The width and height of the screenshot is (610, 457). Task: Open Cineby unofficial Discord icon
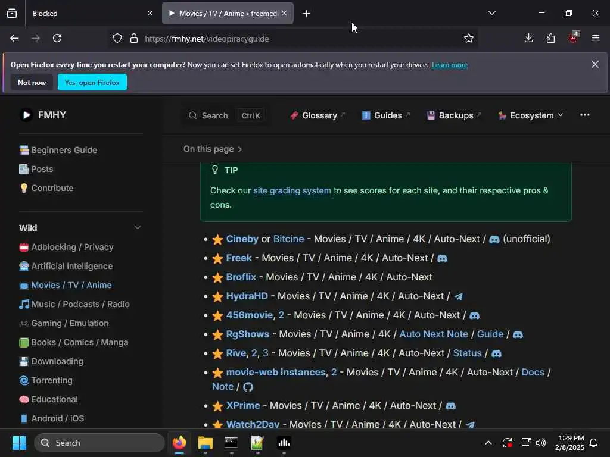coord(494,239)
